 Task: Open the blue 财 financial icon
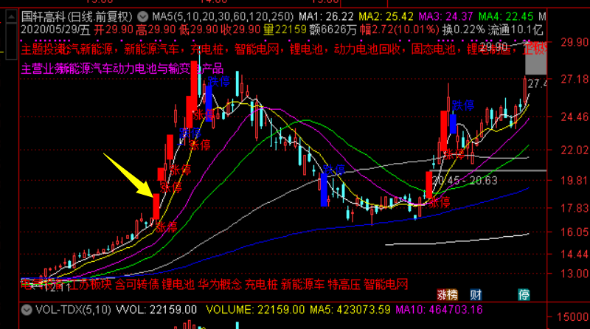pyautogui.click(x=476, y=295)
